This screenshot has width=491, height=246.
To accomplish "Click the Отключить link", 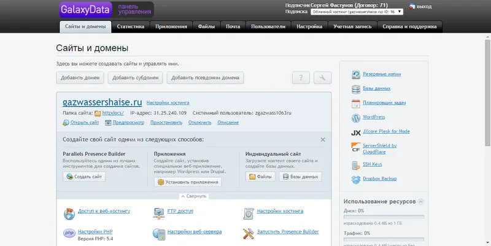I will 200,123.
